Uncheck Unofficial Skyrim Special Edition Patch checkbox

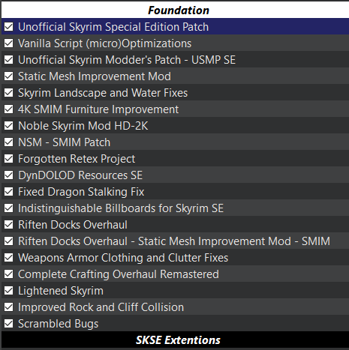coord(9,26)
